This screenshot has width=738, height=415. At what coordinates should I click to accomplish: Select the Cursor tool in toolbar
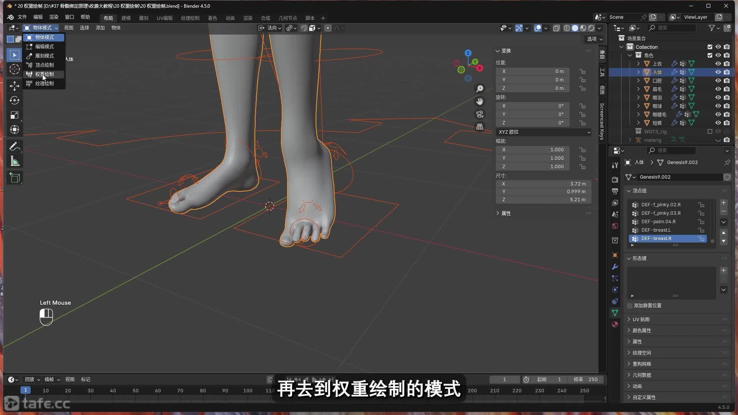click(x=15, y=70)
